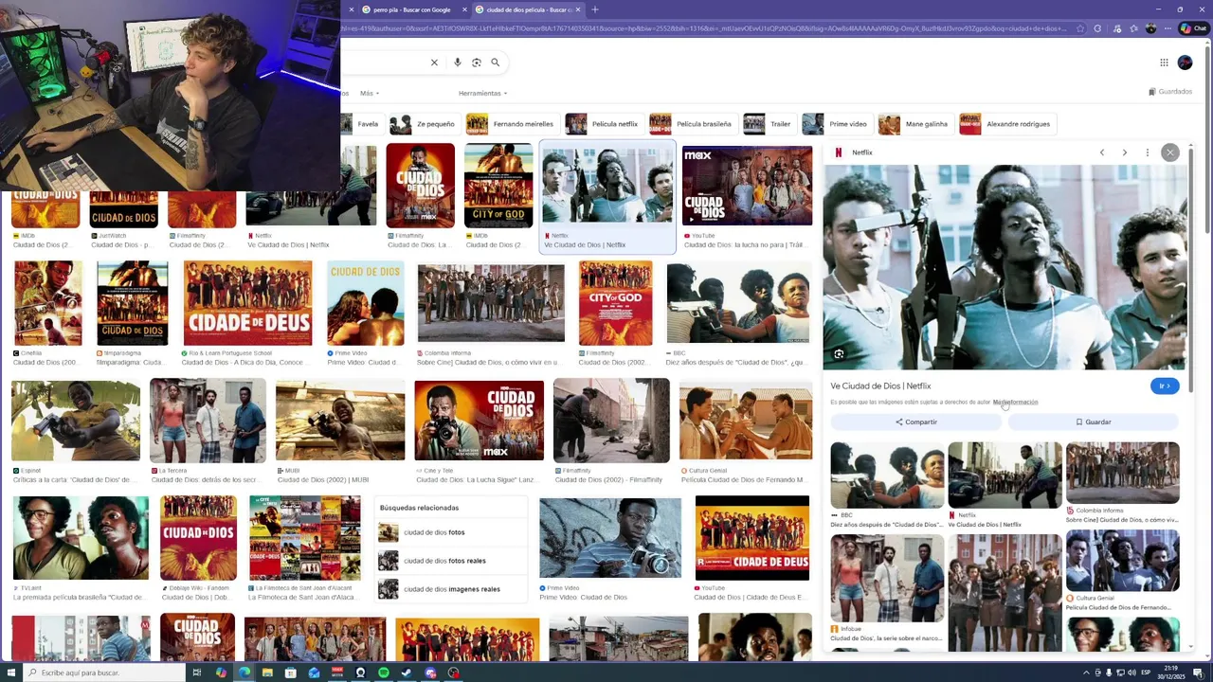
Task: Expand the 'Herramientas' dropdown
Action: tap(482, 93)
